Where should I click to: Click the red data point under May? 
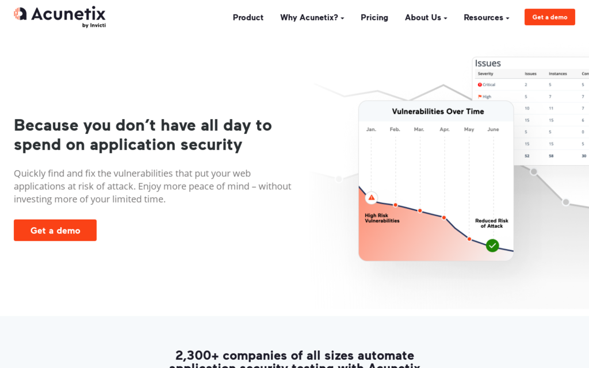pyautogui.click(x=469, y=239)
